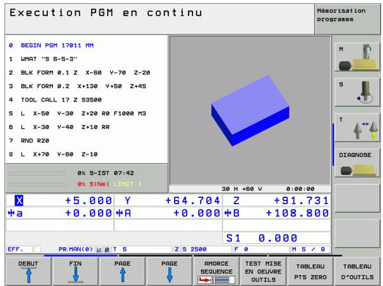Select TEST MISE EN OEUVRE OUTILS softkey
The width and height of the screenshot is (383, 286).
[263, 271]
